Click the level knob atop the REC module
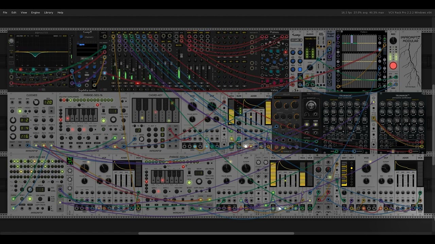Viewport: 435px width, 244px height. [x=393, y=41]
